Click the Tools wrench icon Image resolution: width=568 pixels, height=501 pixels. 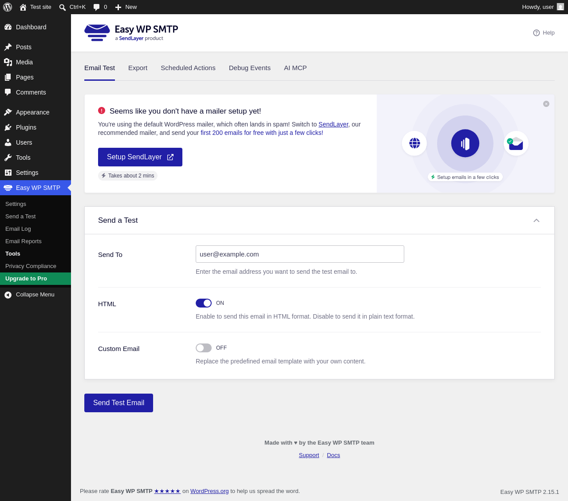[8, 158]
